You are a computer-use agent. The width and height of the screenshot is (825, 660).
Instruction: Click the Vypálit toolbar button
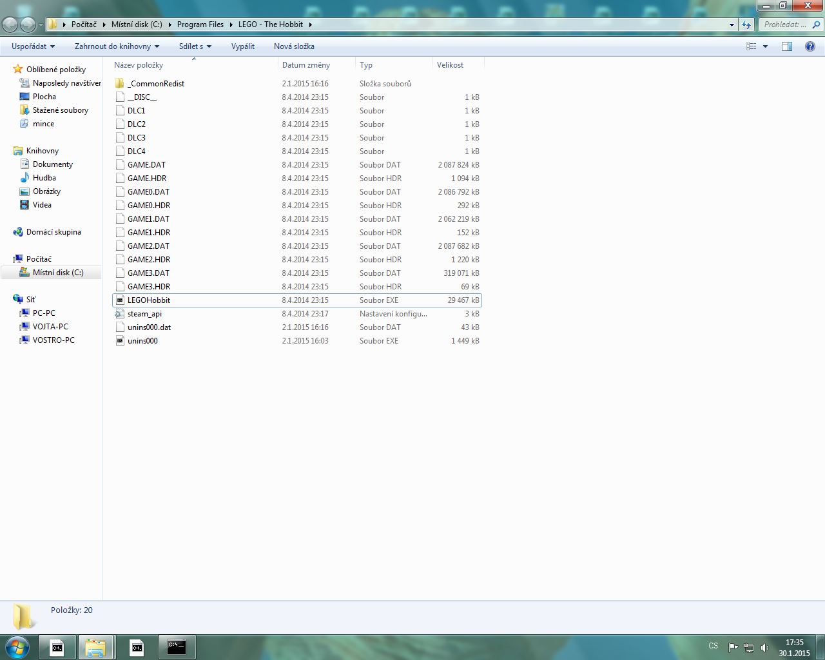tap(243, 46)
